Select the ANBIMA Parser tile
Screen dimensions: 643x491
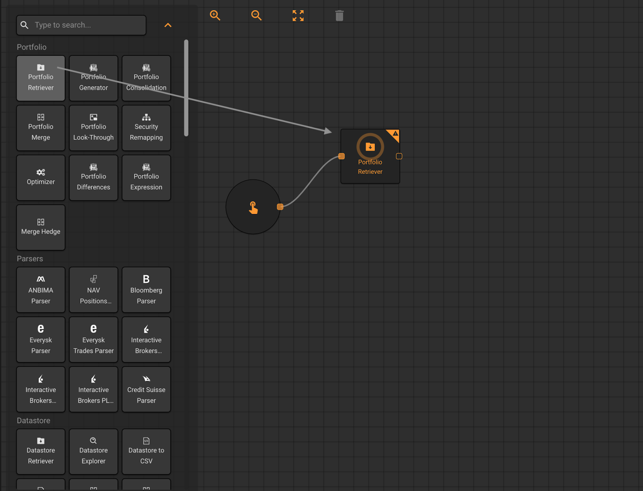click(41, 290)
